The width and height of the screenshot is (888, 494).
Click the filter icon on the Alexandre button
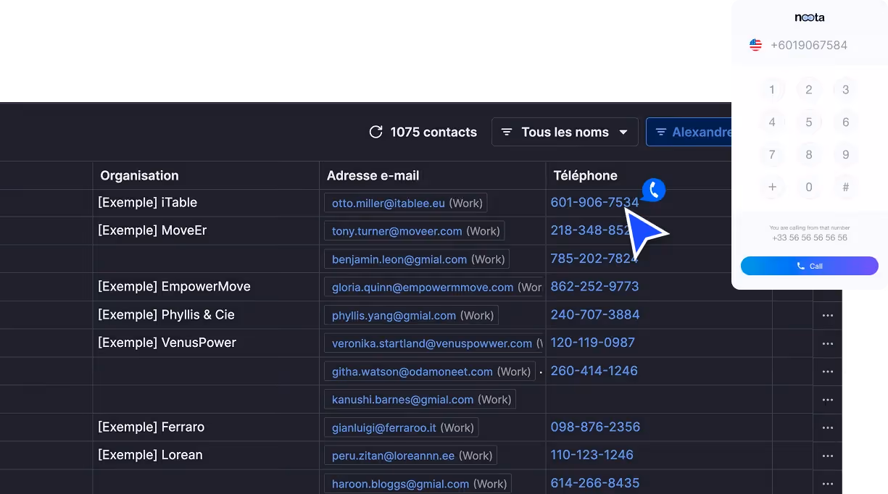click(660, 132)
